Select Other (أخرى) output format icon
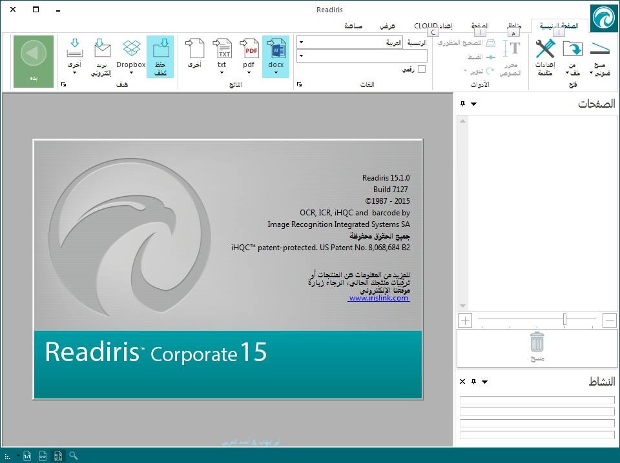Screen dimensions: 620x463 coord(194,53)
